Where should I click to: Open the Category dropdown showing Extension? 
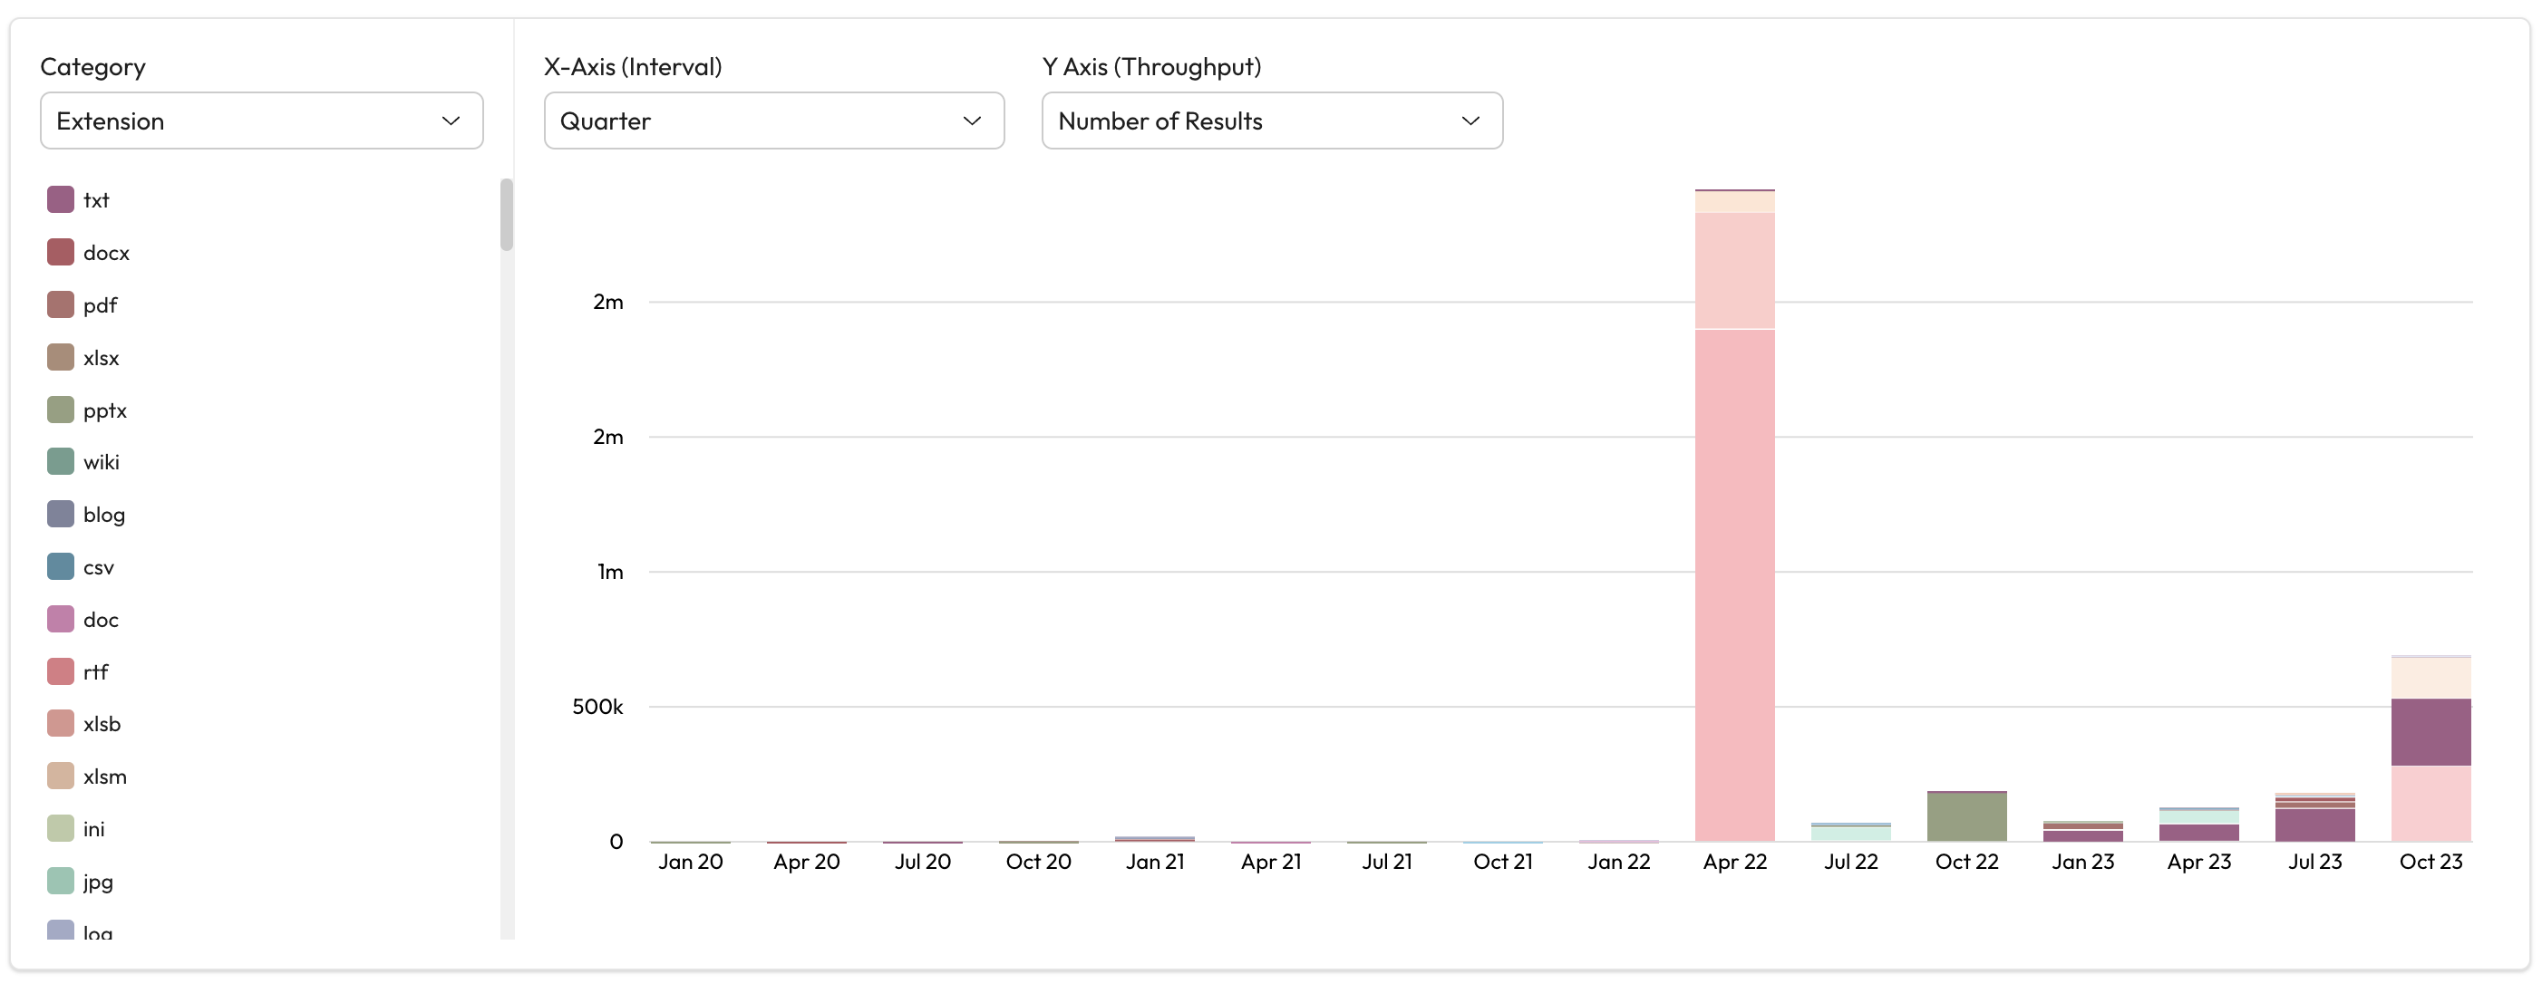coord(260,121)
